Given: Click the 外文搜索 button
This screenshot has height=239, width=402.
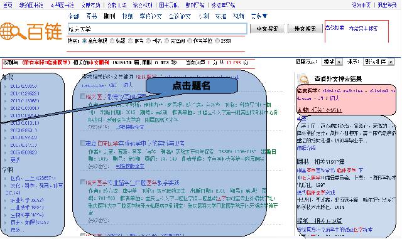Looking at the screenshot, I should pyautogui.click(x=305, y=29).
